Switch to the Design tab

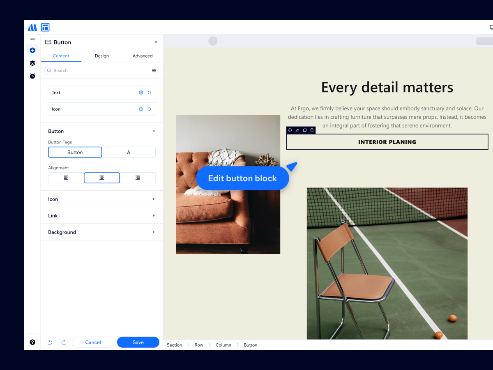click(x=101, y=55)
